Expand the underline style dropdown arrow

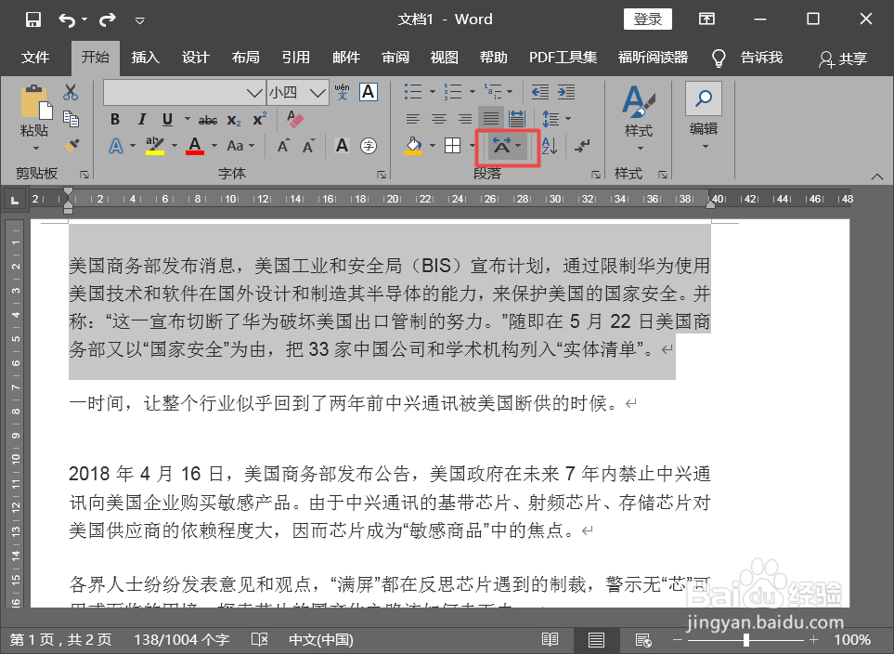pos(187,120)
